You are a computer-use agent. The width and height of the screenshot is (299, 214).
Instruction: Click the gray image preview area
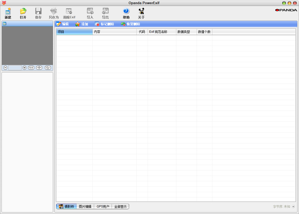pos(27,46)
